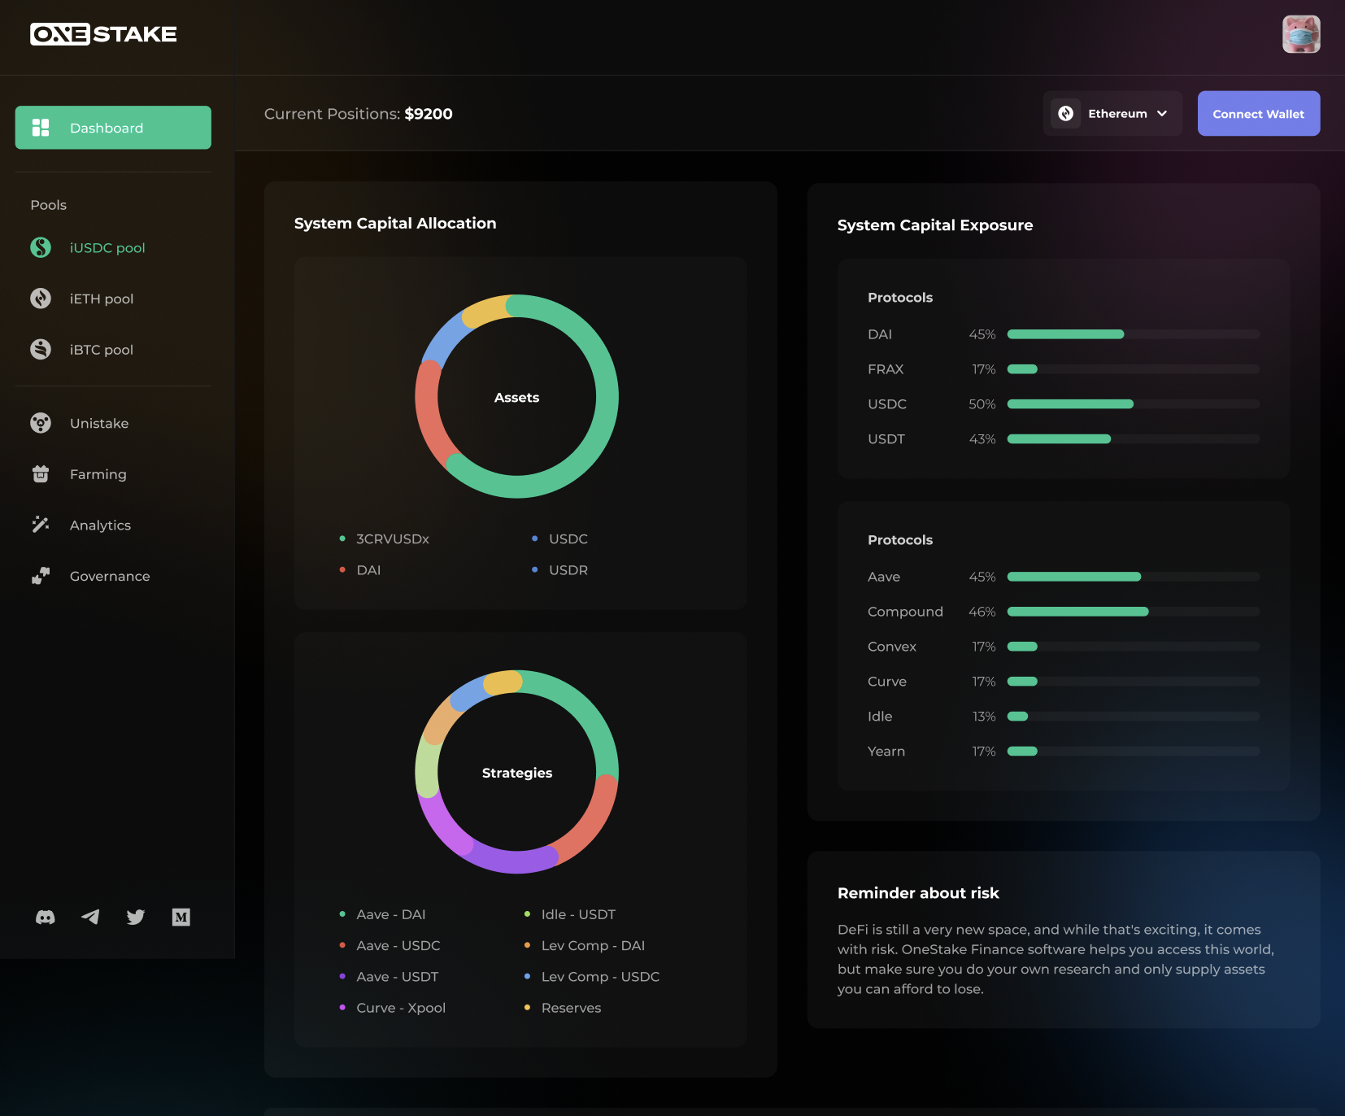1345x1116 pixels.
Task: Click the Curve - Xpool legend entry
Action: (x=392, y=1008)
